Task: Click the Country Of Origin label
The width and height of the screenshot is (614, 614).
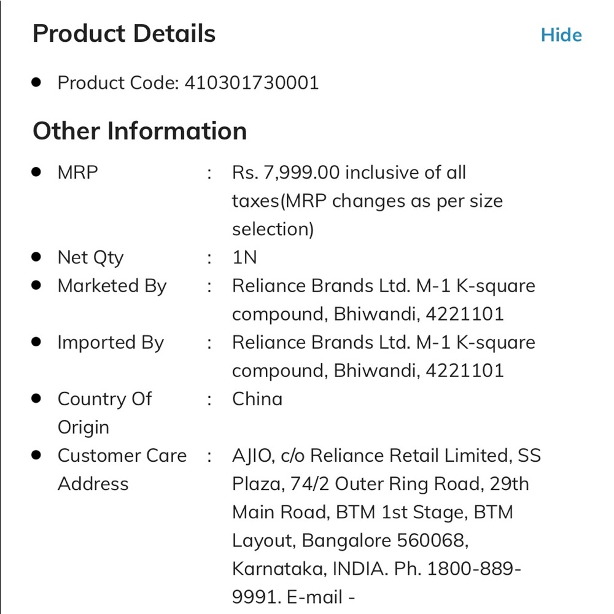Action: [x=104, y=413]
